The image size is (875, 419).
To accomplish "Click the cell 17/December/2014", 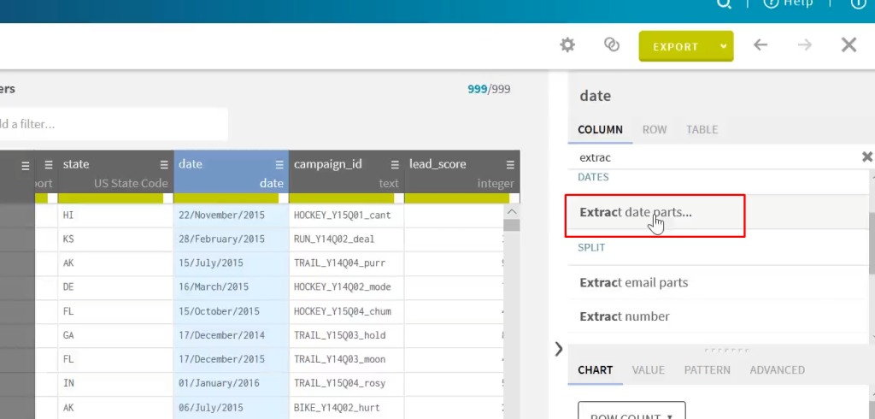I will pyautogui.click(x=231, y=335).
